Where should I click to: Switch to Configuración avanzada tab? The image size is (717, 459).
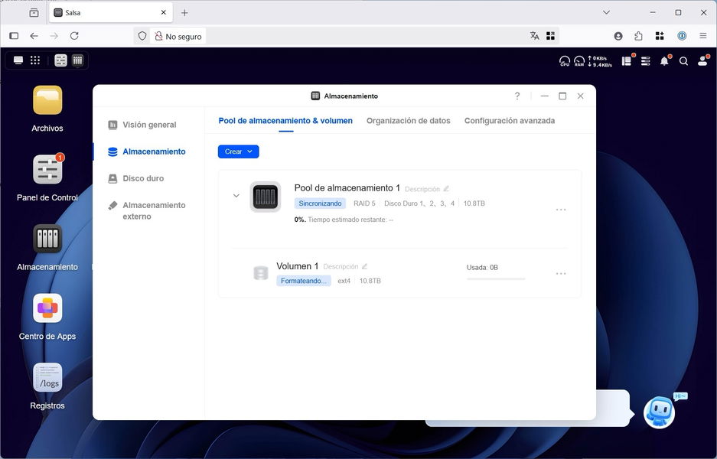pyautogui.click(x=509, y=121)
